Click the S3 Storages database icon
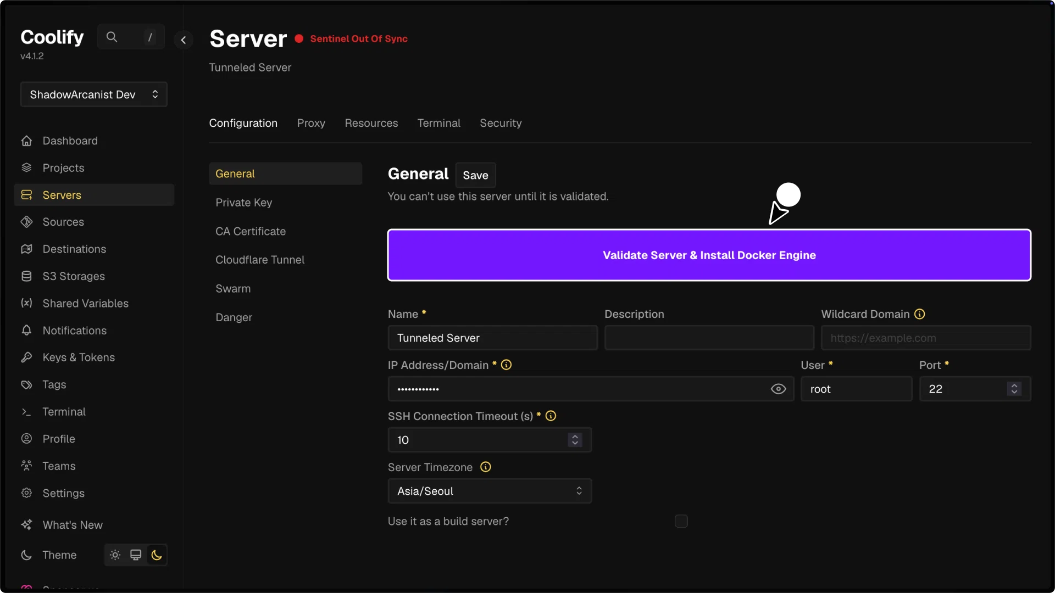 (x=26, y=276)
